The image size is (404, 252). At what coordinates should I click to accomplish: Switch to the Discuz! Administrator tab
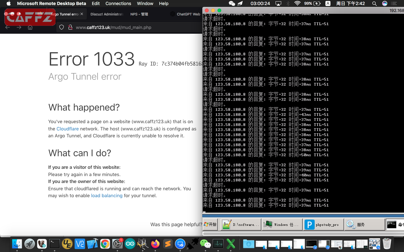pos(107,14)
